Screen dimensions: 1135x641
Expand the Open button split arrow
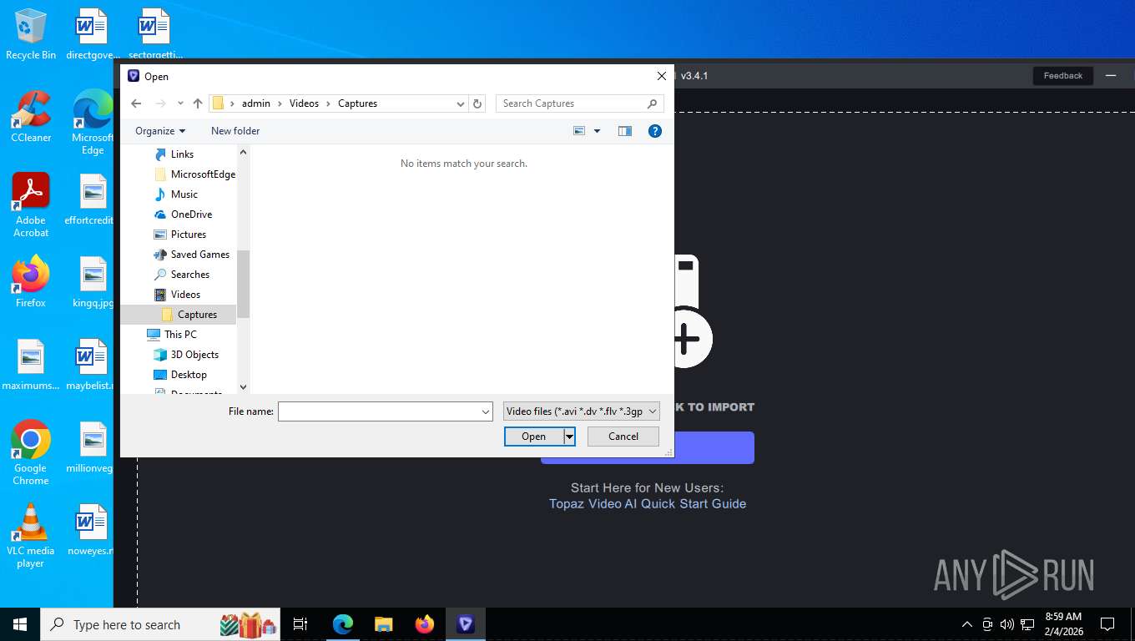[x=569, y=437]
